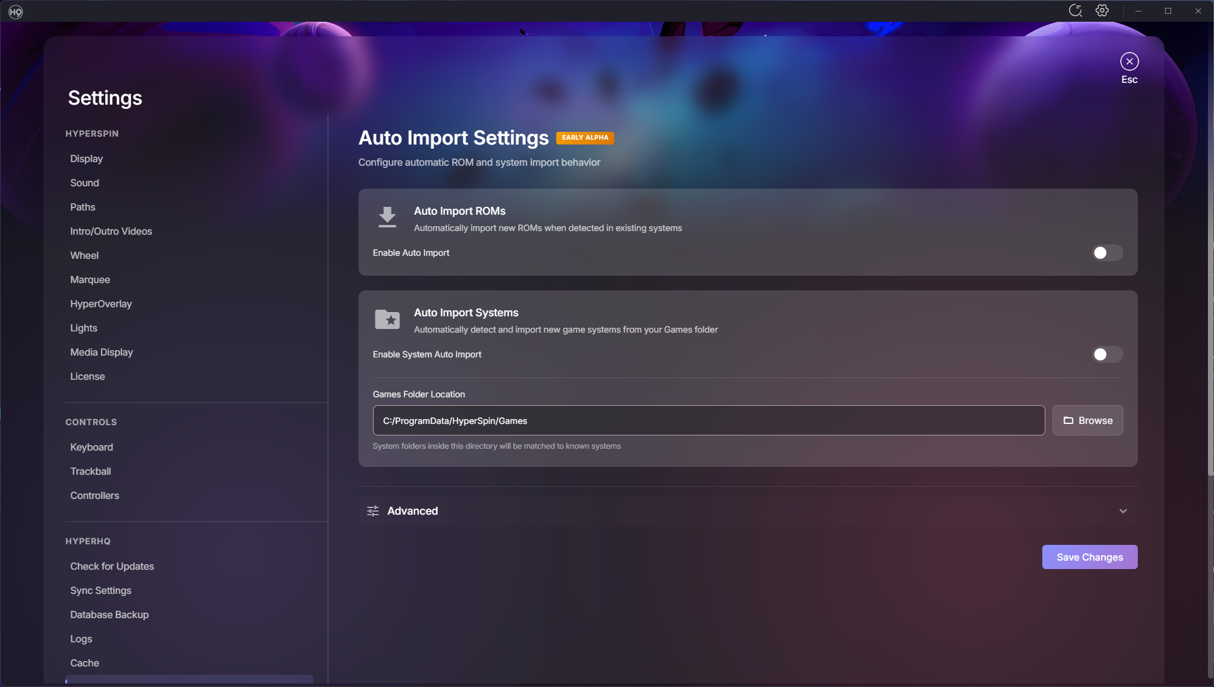Click the refresh/sync icon in title bar

click(x=1075, y=11)
